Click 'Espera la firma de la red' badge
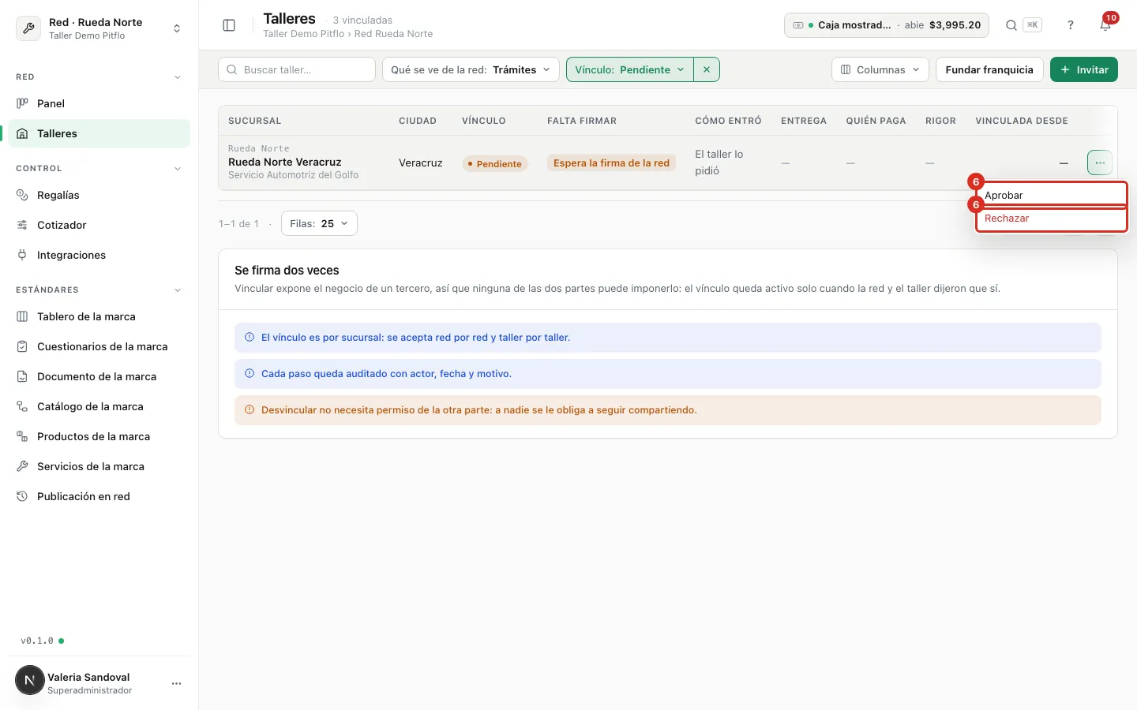 coord(611,163)
